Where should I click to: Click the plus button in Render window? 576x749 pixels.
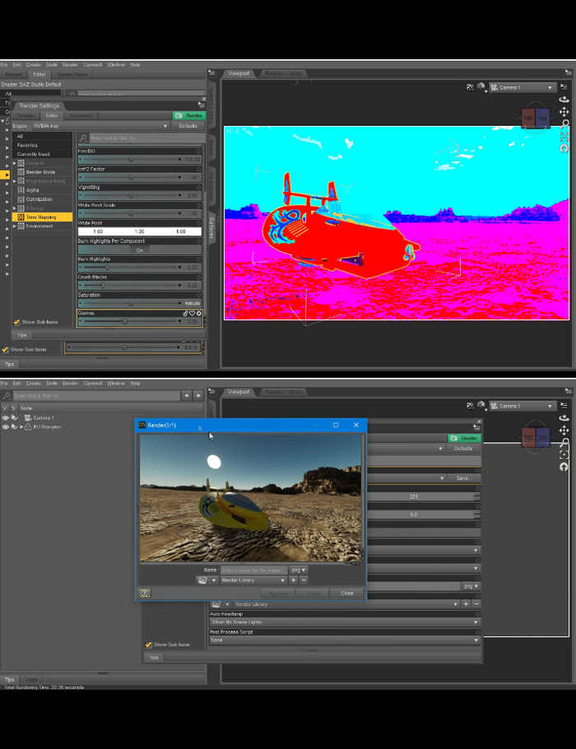(x=293, y=580)
